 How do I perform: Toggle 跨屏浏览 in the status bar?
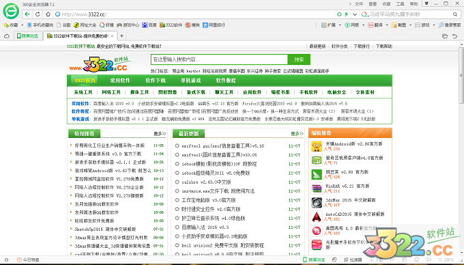tap(314, 260)
